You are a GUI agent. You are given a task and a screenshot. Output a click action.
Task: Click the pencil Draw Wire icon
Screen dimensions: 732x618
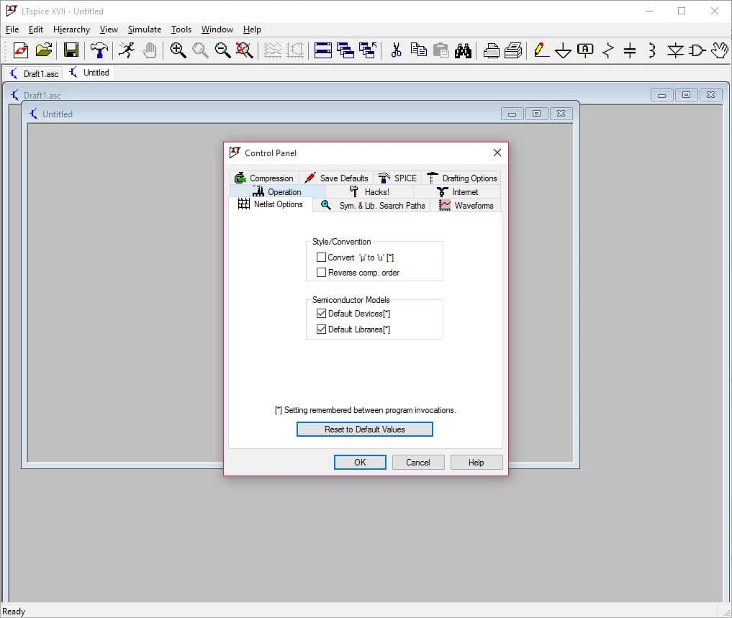541,50
